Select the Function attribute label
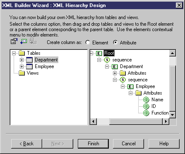 (160, 113)
